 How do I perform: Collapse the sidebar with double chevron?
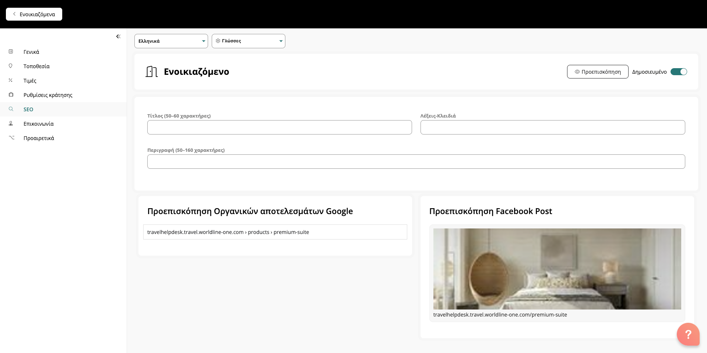coord(118,36)
